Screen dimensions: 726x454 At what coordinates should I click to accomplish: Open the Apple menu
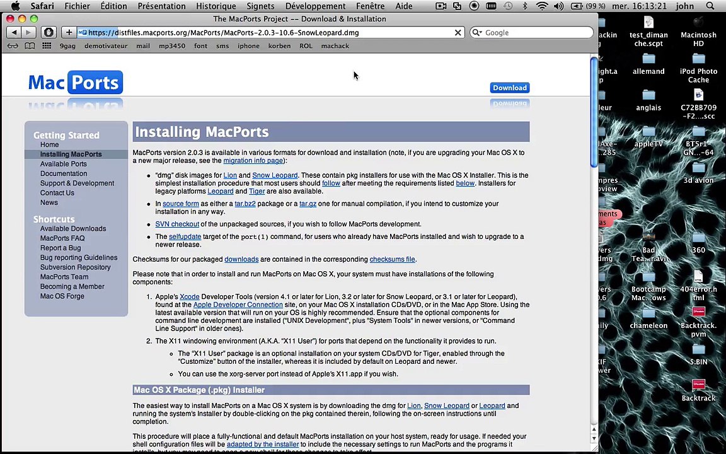15,6
